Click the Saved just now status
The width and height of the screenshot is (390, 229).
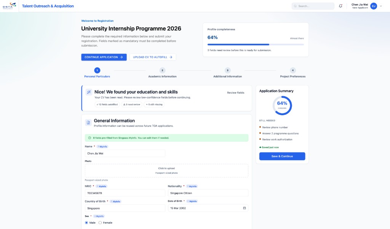coord(269,147)
